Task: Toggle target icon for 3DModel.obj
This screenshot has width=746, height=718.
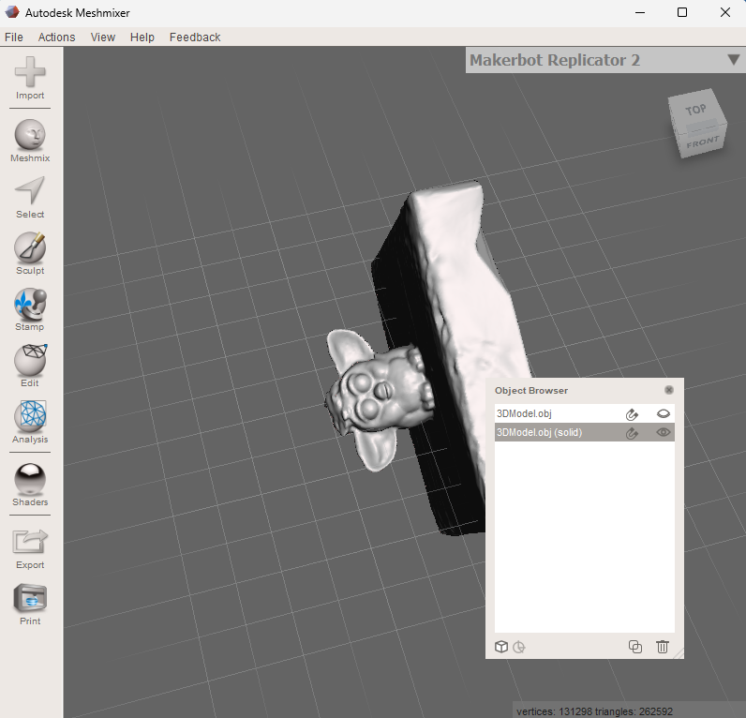Action: pos(632,414)
